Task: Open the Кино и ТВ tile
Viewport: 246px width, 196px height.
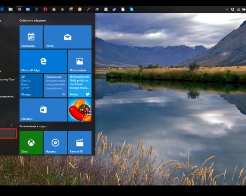Action: click(x=80, y=143)
